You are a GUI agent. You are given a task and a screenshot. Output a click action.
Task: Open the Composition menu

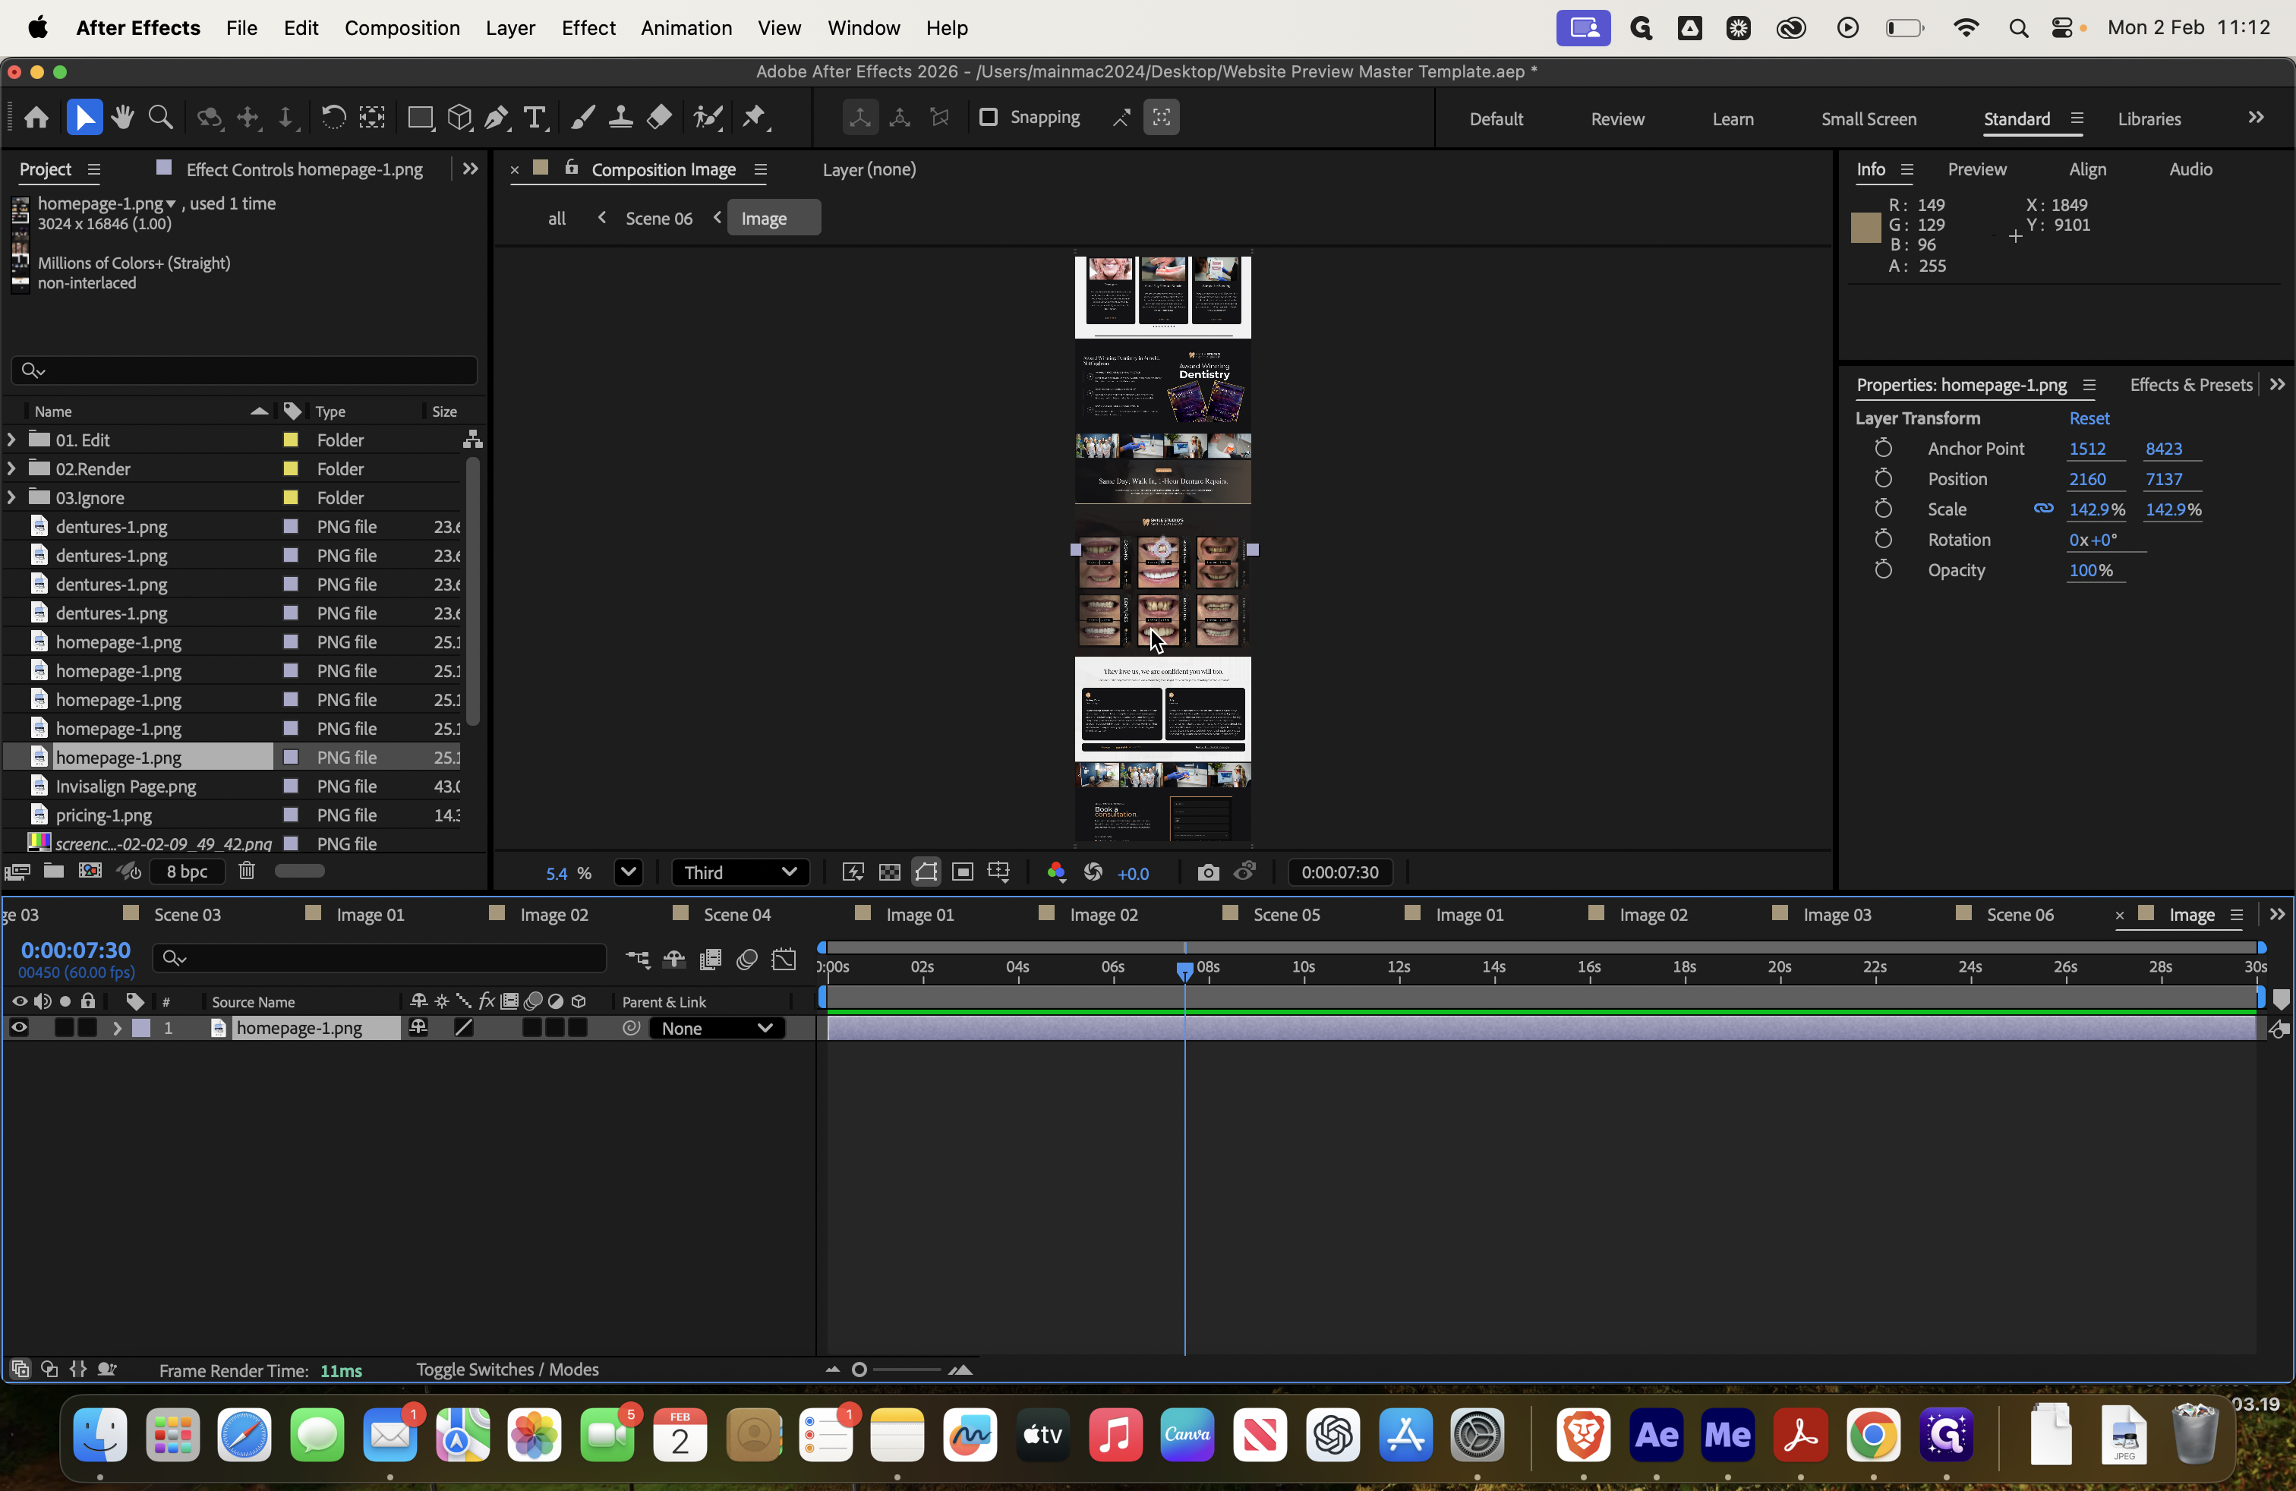click(x=402, y=28)
